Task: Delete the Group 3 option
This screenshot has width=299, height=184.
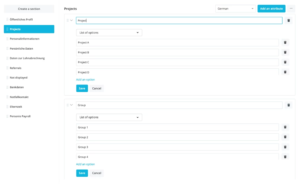Action: (x=285, y=147)
